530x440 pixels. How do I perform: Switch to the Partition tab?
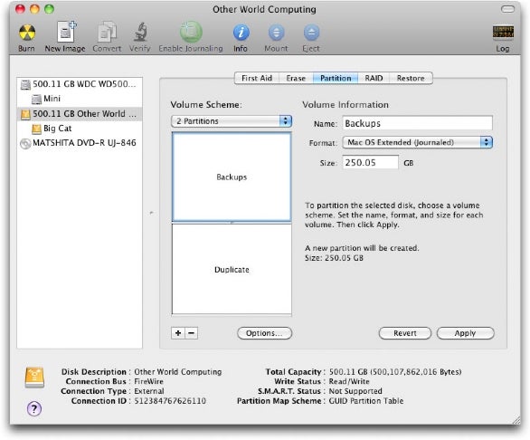click(x=336, y=78)
